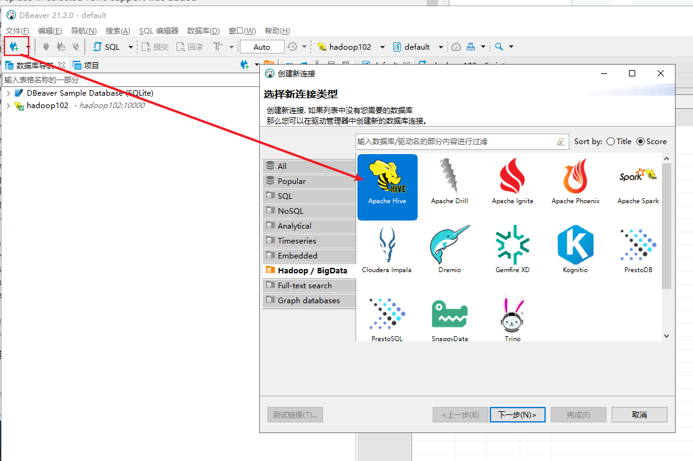
Task: Expand DBeaver Sample Database tree node
Action: 9,93
